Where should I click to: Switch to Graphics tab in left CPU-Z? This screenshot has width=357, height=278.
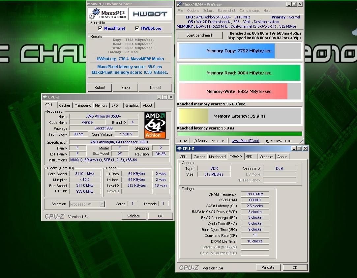[x=132, y=105]
